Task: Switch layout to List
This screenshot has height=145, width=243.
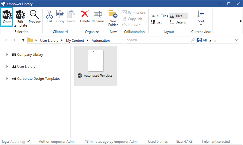Action: (156, 22)
